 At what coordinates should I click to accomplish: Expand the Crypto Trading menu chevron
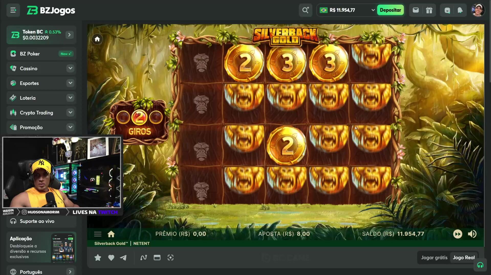pyautogui.click(x=70, y=112)
